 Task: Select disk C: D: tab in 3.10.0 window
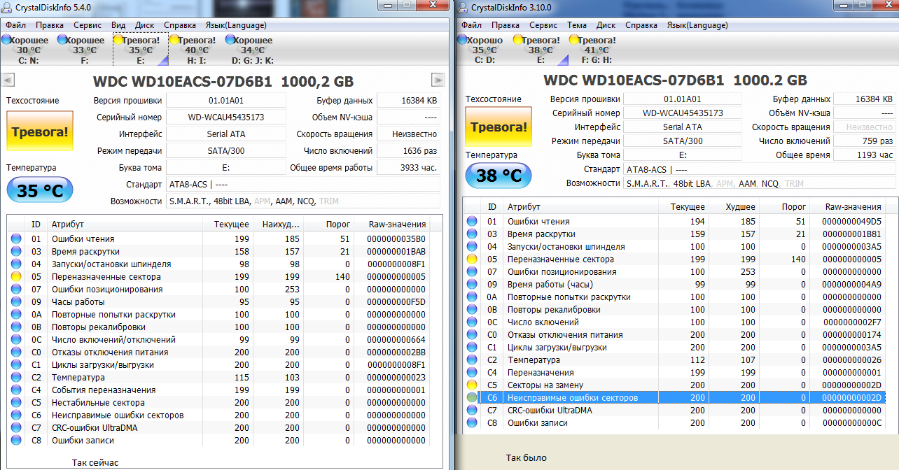[x=484, y=50]
